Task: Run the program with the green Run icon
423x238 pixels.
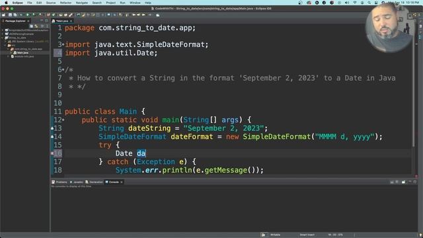Action: (x=27, y=15)
